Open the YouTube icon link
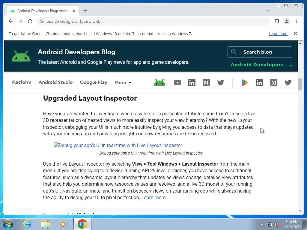 click(x=177, y=83)
